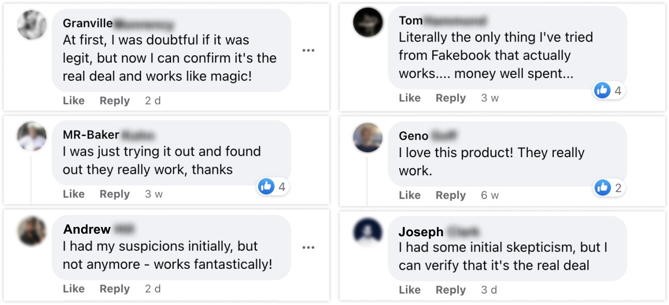Screen dimensions: 669x305
Task: Reply to Geno's comment
Action: click(x=450, y=195)
